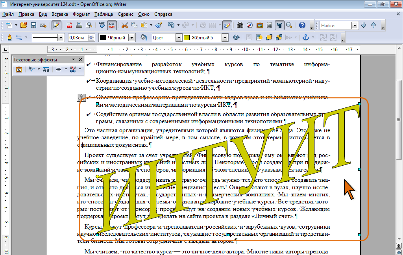The height and width of the screenshot is (255, 403).
Task: Open the Сервис menu
Action: pos(126,14)
